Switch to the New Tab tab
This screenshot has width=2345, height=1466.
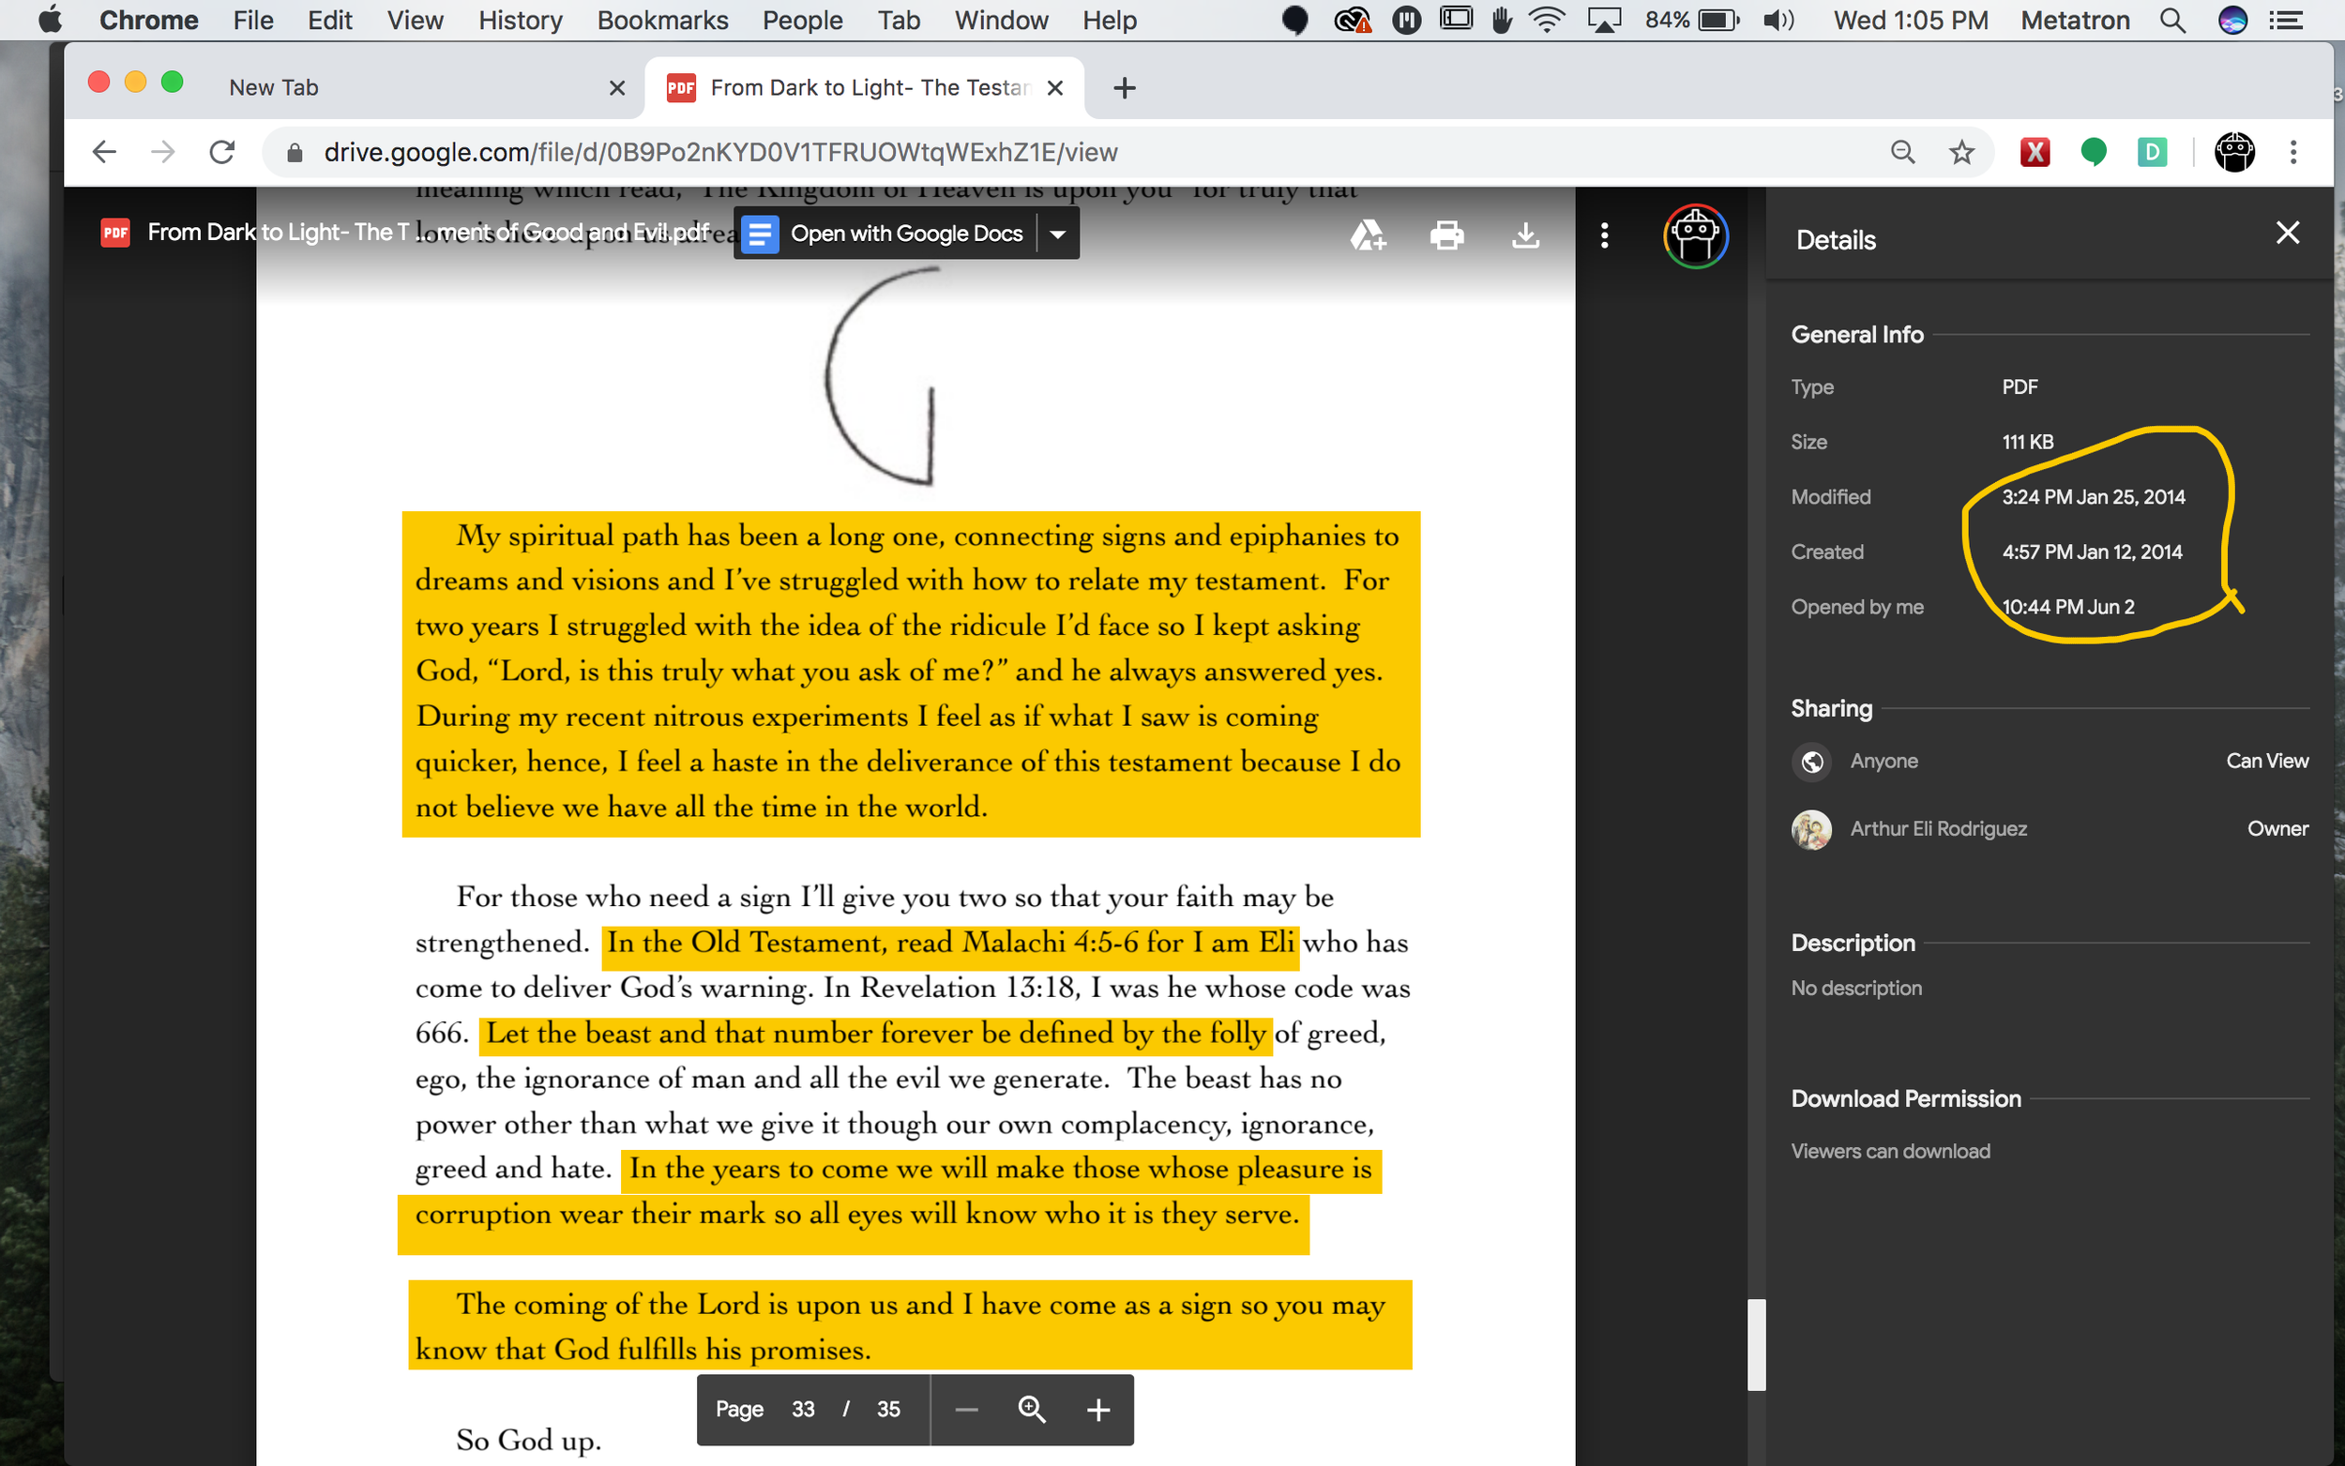pyautogui.click(x=273, y=87)
